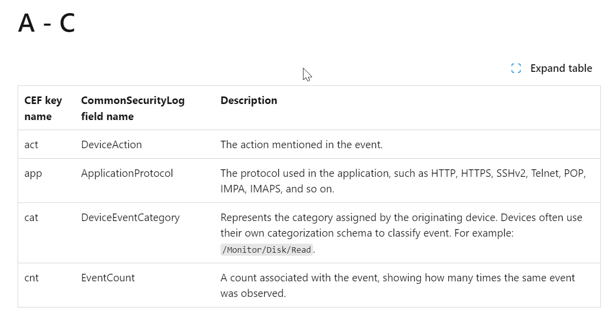This screenshot has width=616, height=316.
Task: Click the cnt CEF key cell
Action: (31, 278)
